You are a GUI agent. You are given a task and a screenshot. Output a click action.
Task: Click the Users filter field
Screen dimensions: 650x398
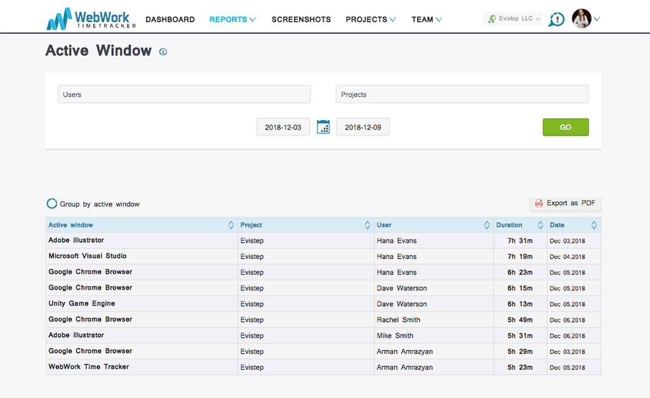tap(184, 94)
